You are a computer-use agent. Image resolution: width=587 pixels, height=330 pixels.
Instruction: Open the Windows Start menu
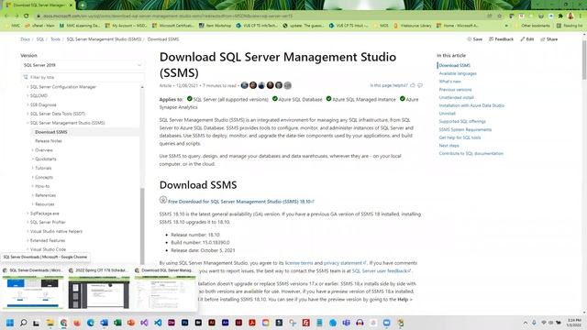[x=10, y=323]
